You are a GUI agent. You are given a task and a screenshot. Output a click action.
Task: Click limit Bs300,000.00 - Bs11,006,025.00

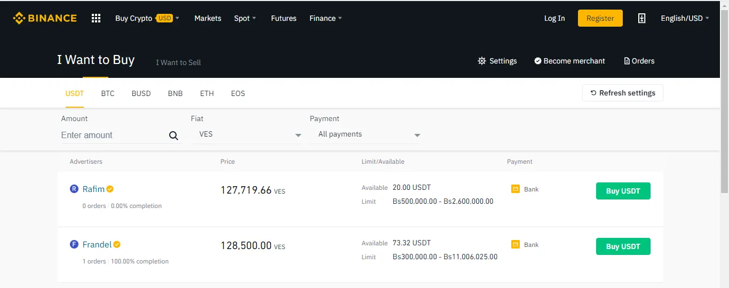click(x=445, y=257)
